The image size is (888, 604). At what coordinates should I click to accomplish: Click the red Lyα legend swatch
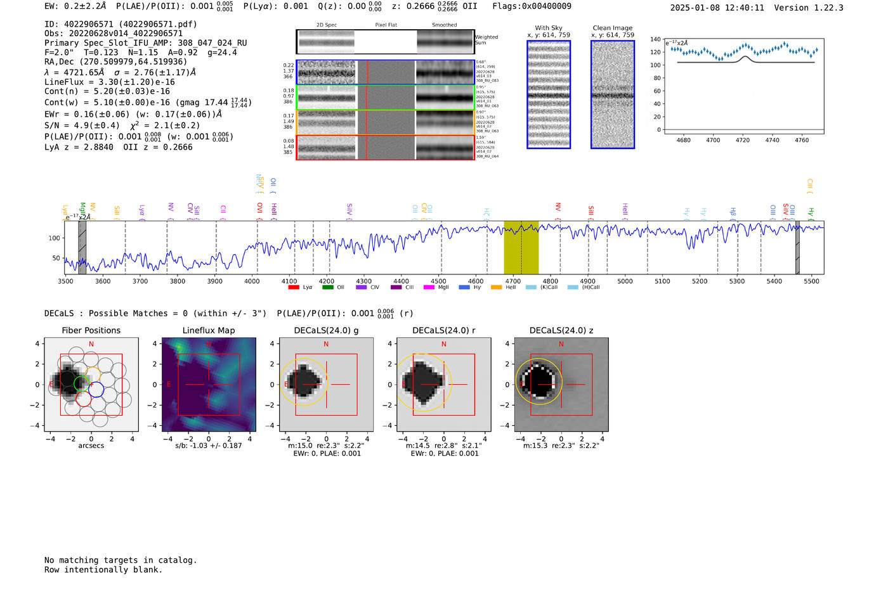293,288
